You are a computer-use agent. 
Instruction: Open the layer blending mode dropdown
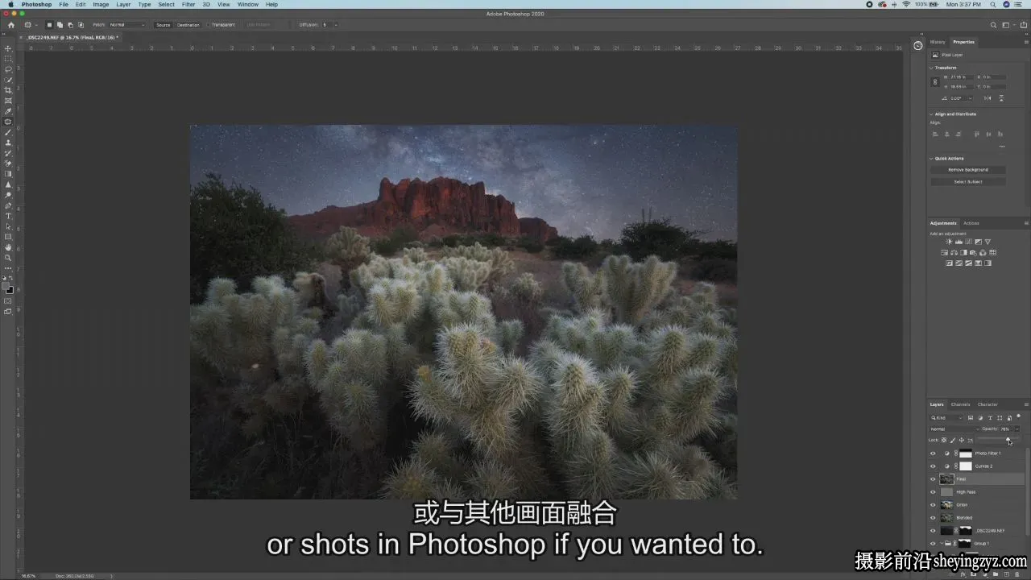point(953,429)
